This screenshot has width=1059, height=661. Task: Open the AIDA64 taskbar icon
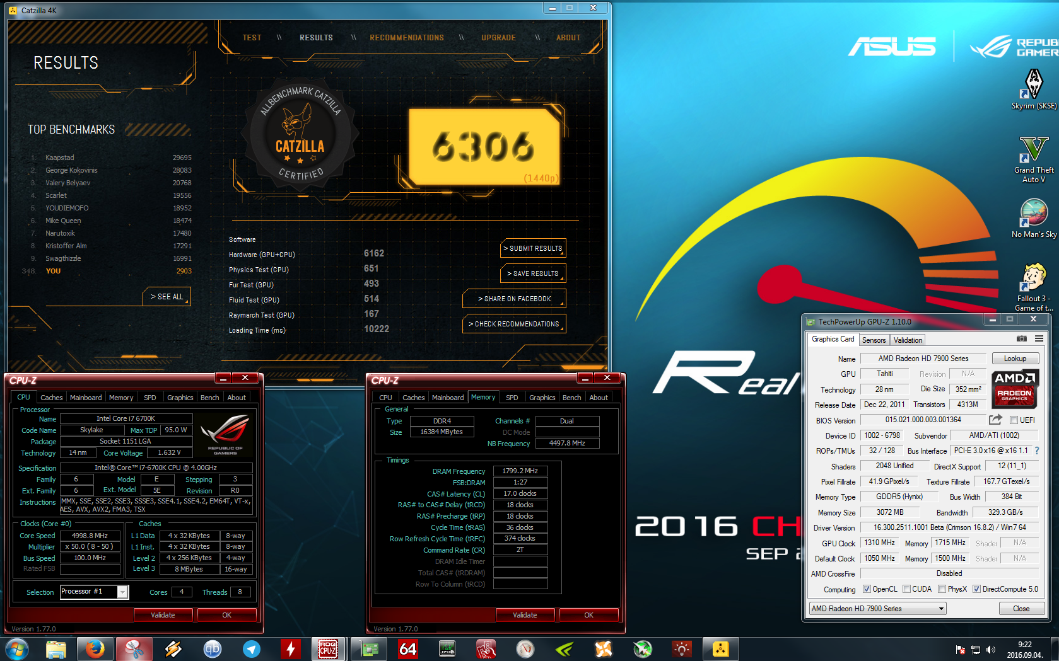[x=408, y=649]
